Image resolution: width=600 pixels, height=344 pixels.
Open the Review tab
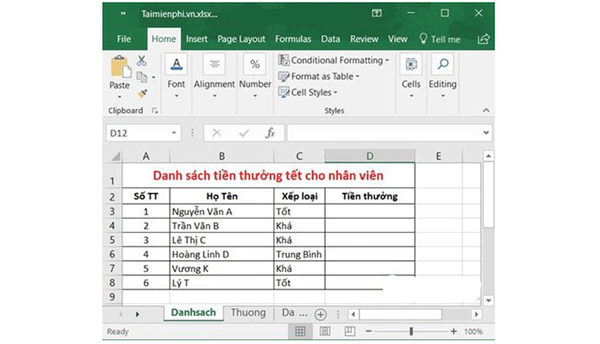click(364, 39)
